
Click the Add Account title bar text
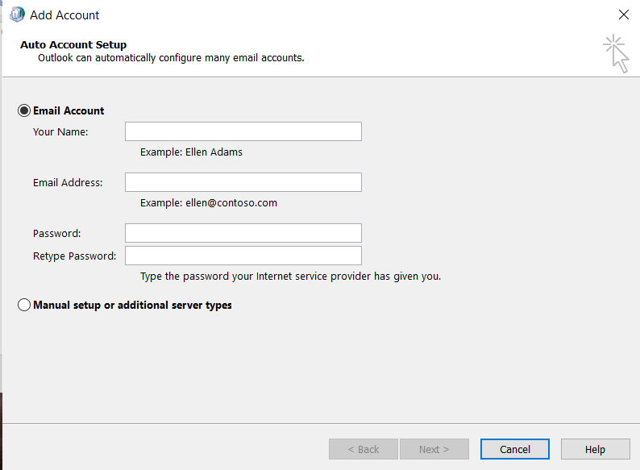coord(64,15)
